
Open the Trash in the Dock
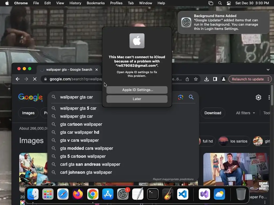(x=241, y=194)
